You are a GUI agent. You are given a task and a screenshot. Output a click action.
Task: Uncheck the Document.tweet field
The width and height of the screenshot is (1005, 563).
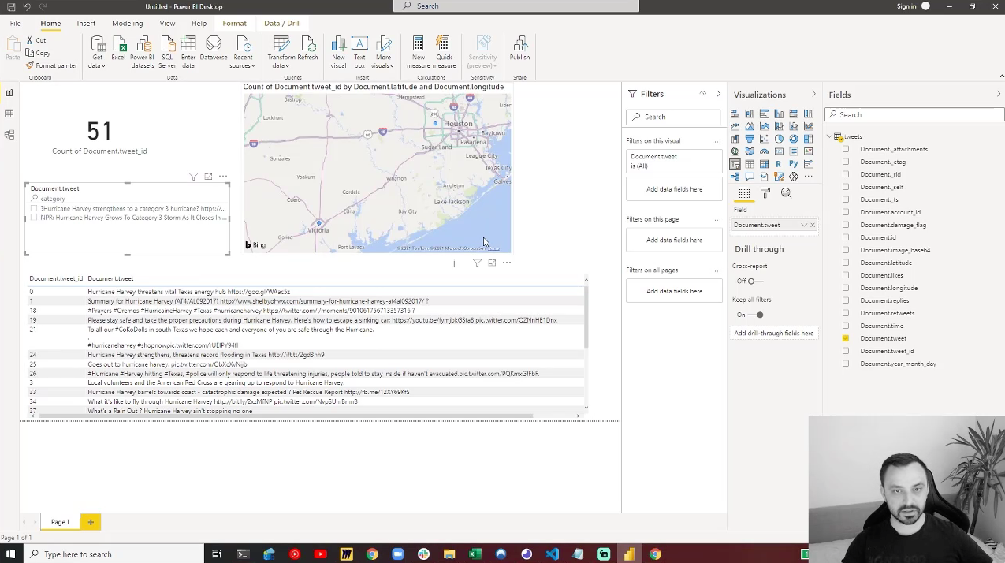[846, 338]
